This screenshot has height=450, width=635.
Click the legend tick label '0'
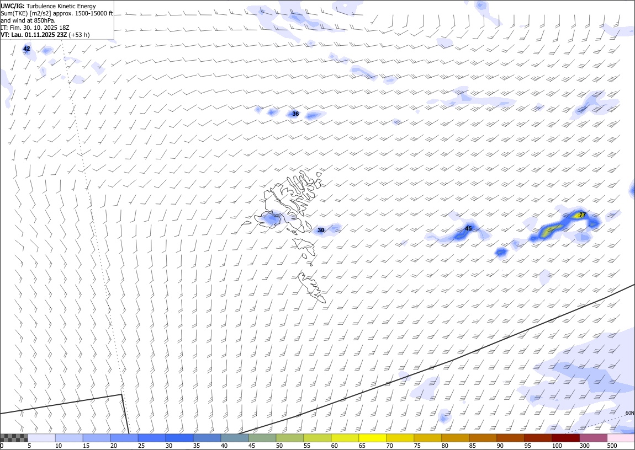click(x=2, y=446)
